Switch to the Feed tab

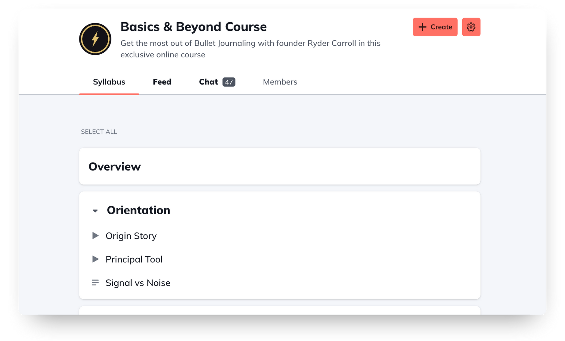[x=162, y=82]
